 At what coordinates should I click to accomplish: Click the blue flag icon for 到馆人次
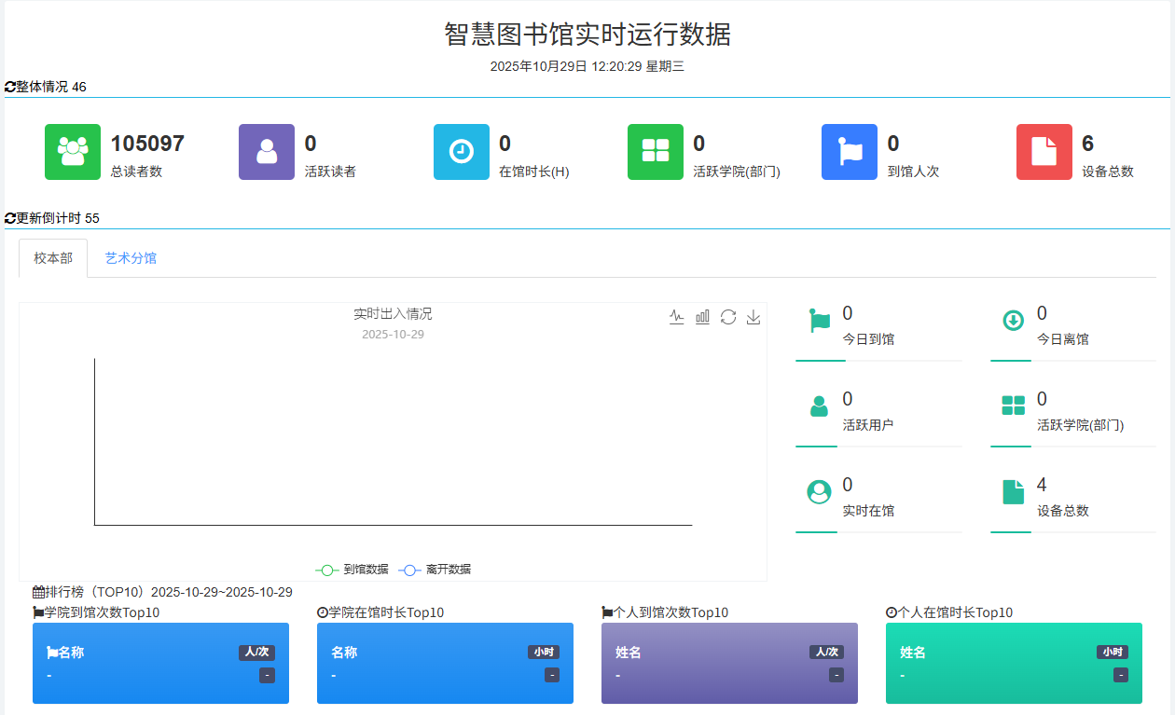pos(850,152)
